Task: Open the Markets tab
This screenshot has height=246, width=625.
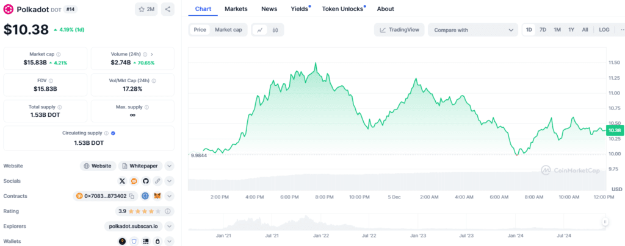Action: coord(236,9)
